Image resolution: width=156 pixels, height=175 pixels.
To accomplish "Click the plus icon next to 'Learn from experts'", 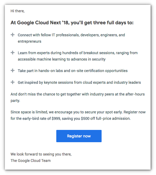I will [13, 53].
